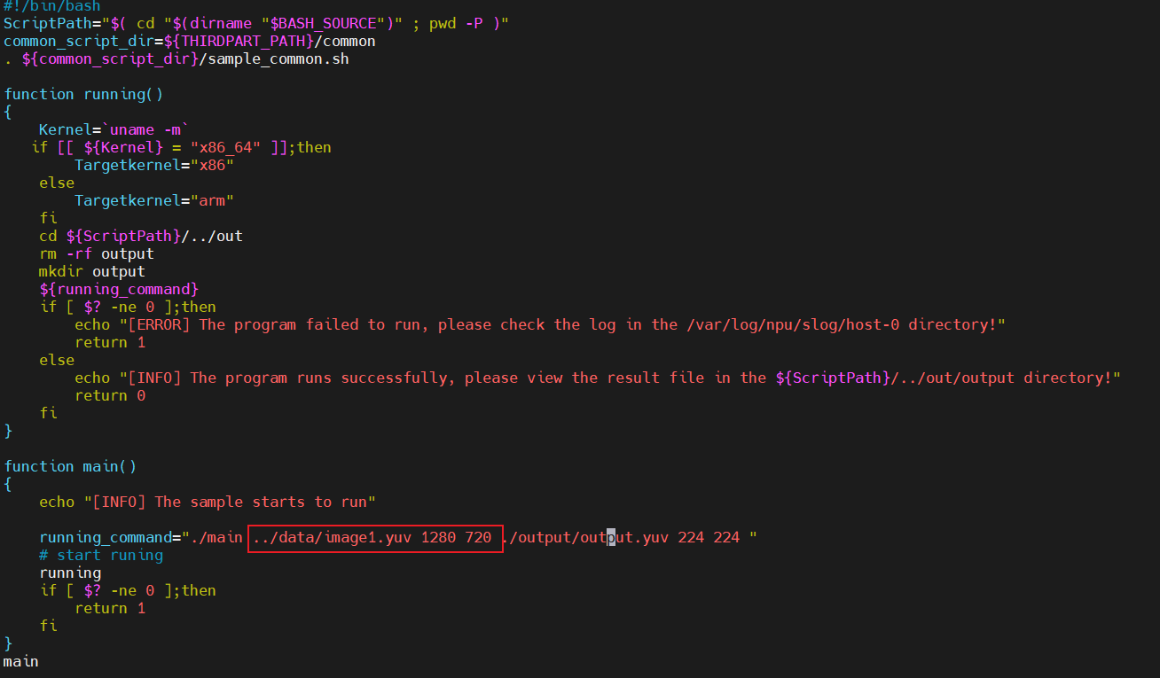Click the final "main" call on last line
The height and width of the screenshot is (678, 1160).
tap(20, 661)
